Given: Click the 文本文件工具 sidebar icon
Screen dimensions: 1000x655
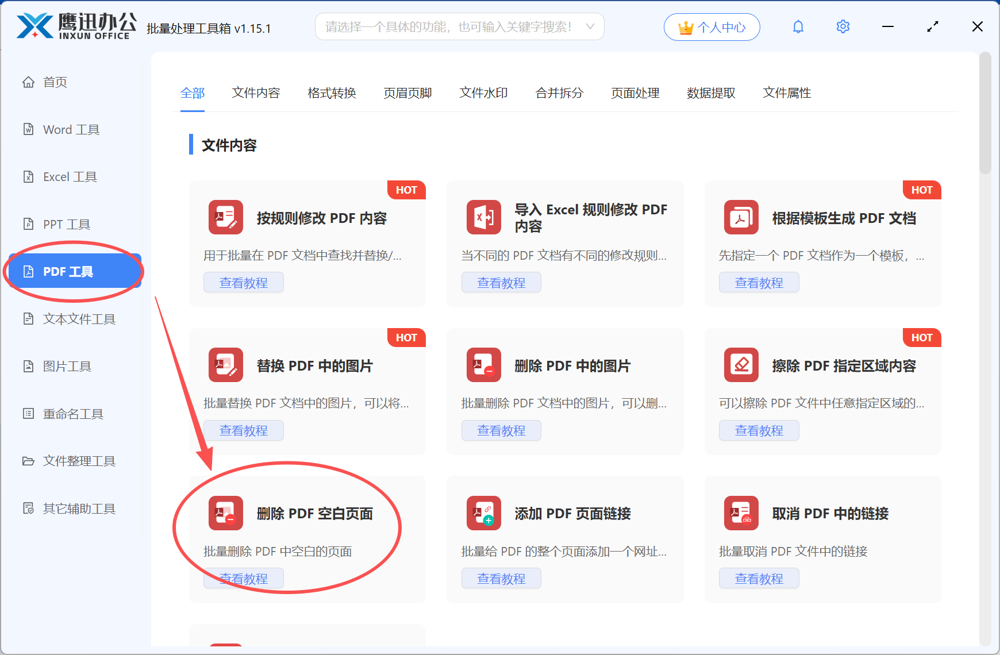Looking at the screenshot, I should tap(28, 319).
